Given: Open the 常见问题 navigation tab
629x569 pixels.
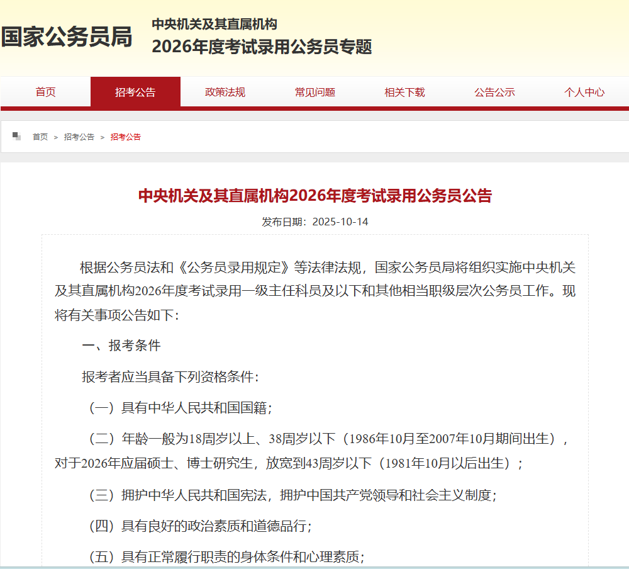Looking at the screenshot, I should point(315,93).
